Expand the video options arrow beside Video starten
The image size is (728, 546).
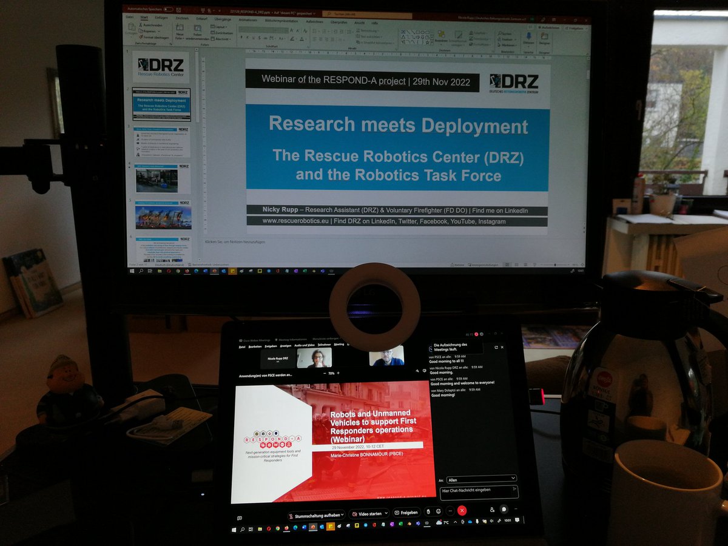coord(386,514)
